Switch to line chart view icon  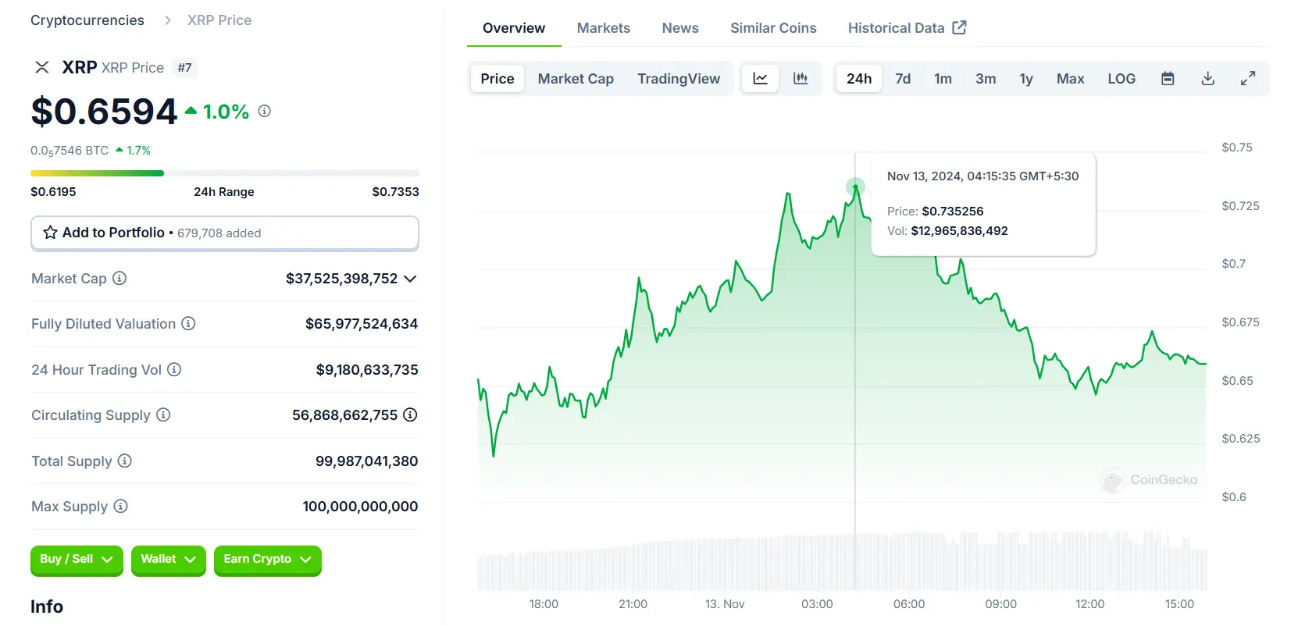(760, 78)
